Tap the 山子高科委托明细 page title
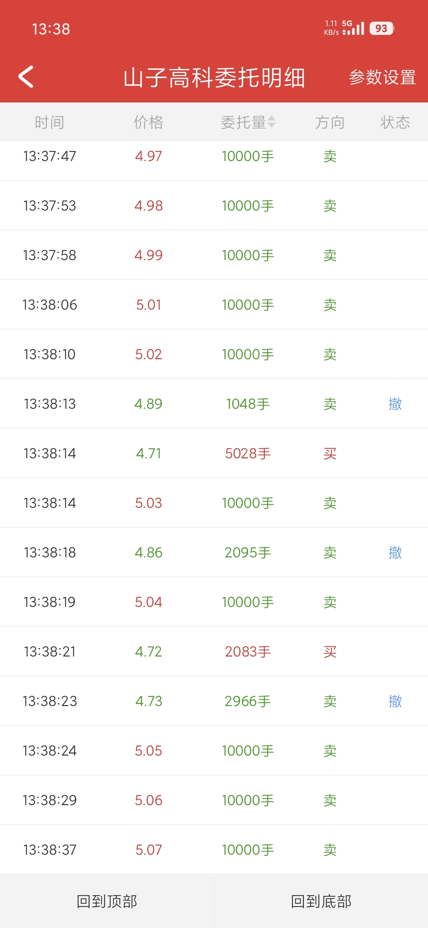The width and height of the screenshot is (428, 928). (214, 77)
